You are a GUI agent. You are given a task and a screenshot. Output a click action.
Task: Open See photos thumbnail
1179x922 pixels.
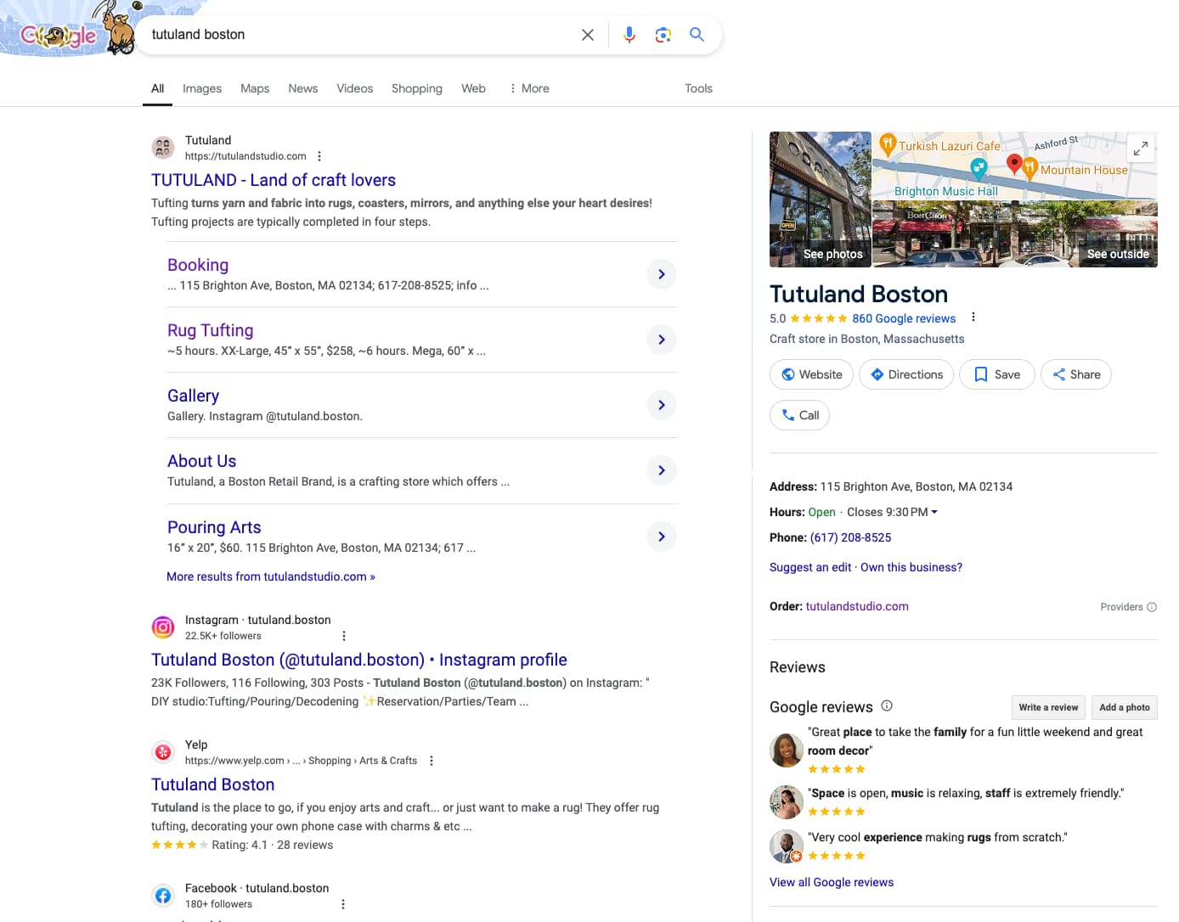[821, 200]
